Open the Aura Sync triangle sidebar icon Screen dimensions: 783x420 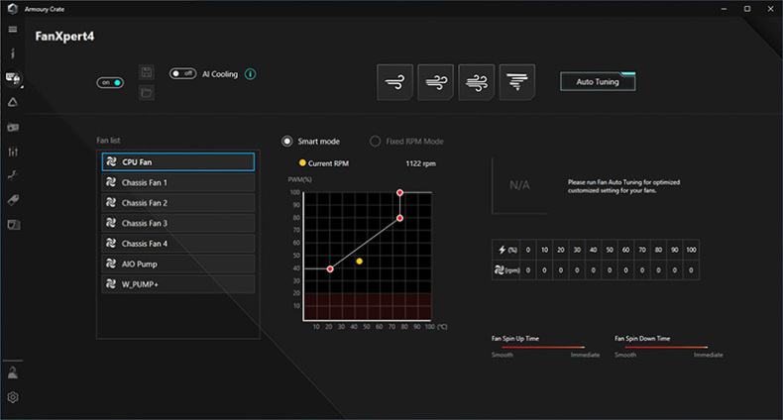(13, 102)
